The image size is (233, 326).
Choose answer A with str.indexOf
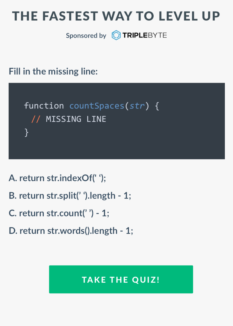click(57, 178)
